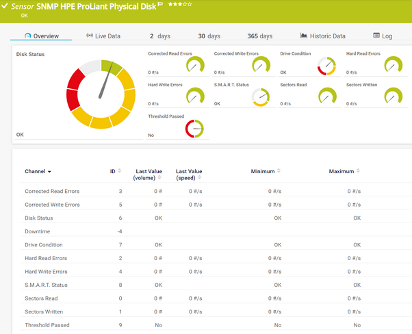Click the Corrected Read Errors gauge

195,66
